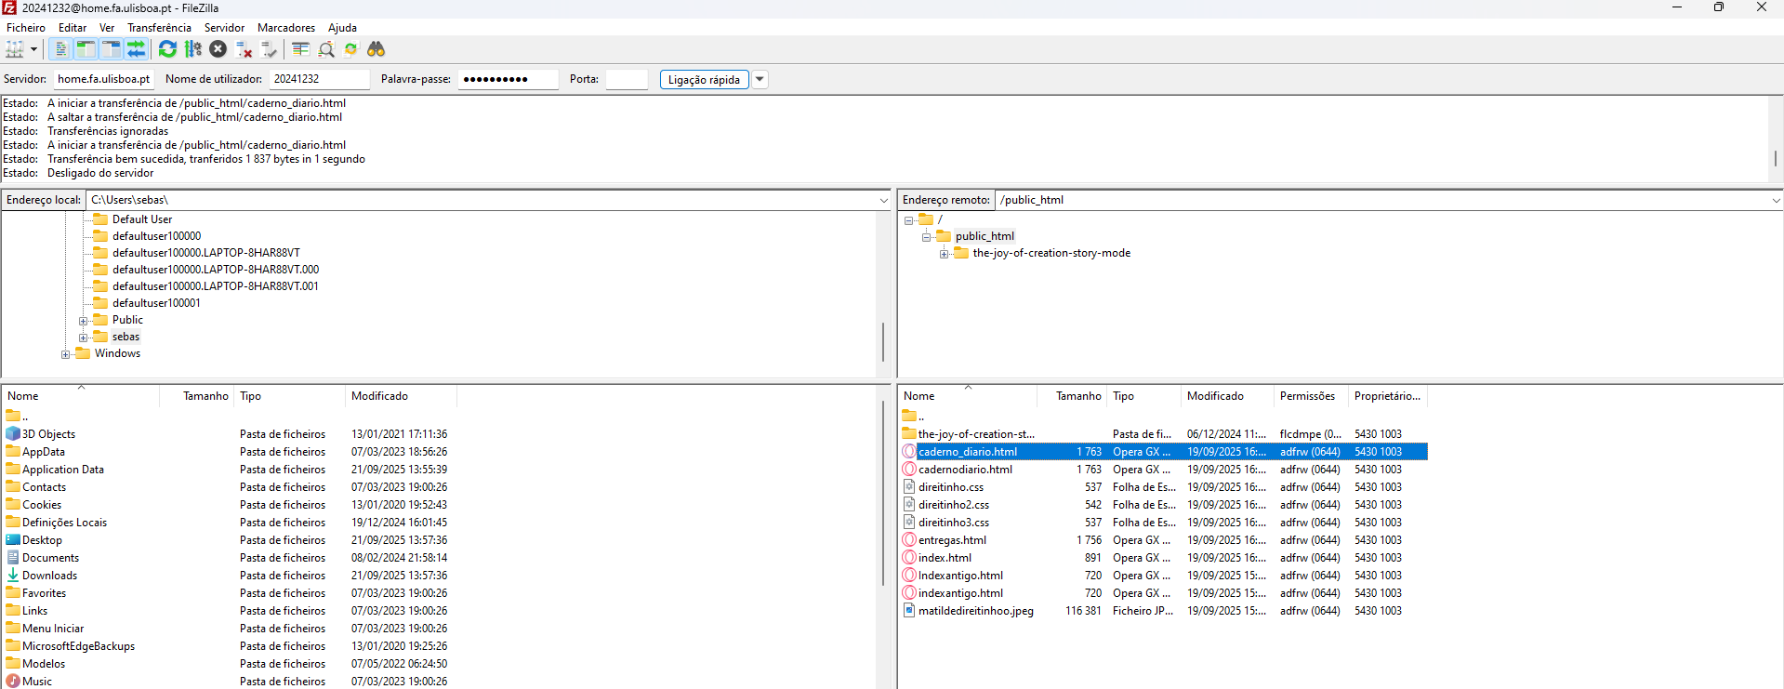Cancel the current operation
Image resolution: width=1784 pixels, height=689 pixels.
[218, 49]
